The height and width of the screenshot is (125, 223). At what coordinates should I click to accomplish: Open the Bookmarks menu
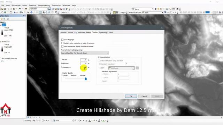(16, 6)
